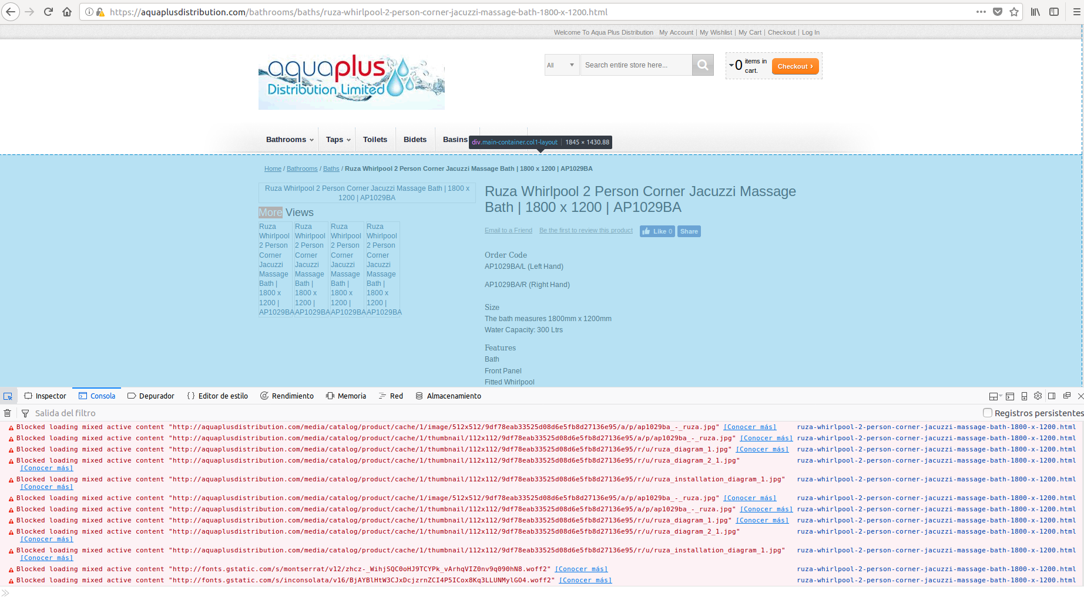Viewport: 1084px width, 597px height.
Task: Enable Registros persistentes checkbox
Action: 987,413
